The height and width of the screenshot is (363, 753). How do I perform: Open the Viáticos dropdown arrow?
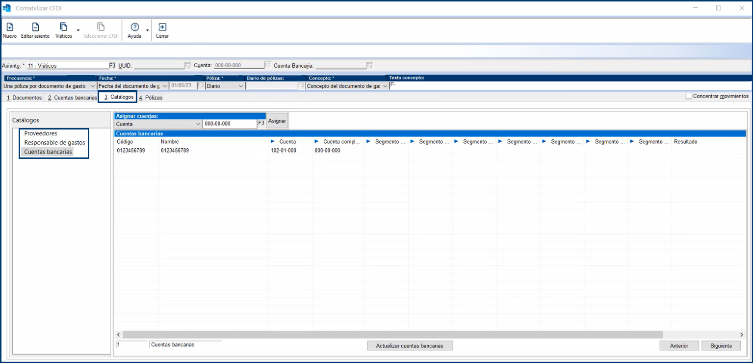click(x=78, y=30)
